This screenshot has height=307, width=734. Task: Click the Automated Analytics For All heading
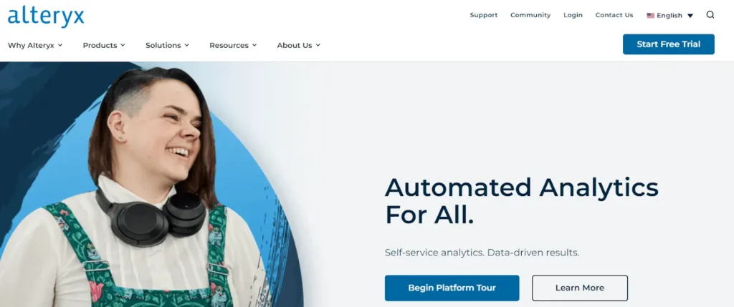click(522, 201)
